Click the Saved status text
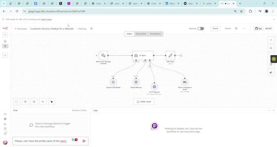 228,29
